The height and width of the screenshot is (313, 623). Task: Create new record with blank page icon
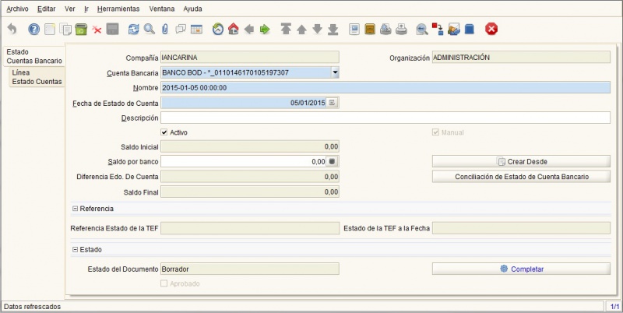(50, 29)
